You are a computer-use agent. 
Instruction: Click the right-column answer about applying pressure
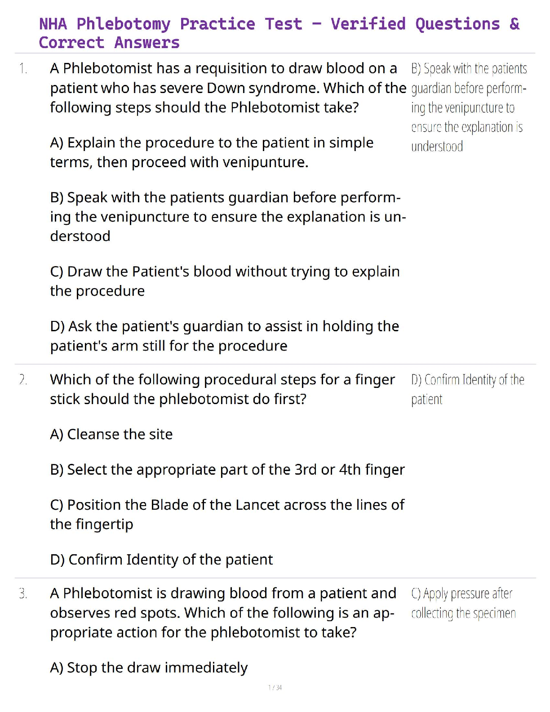click(x=463, y=603)
